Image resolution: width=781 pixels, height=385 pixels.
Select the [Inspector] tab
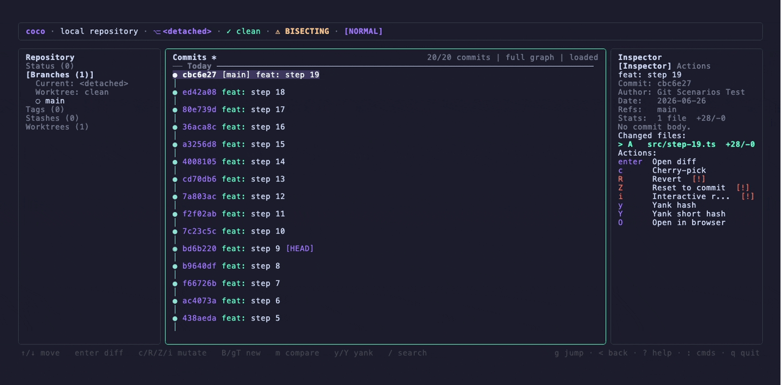pos(645,66)
